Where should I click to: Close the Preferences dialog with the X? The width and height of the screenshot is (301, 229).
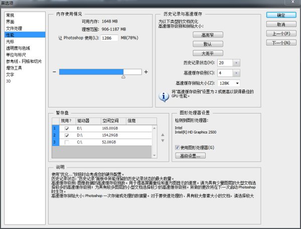293,2
